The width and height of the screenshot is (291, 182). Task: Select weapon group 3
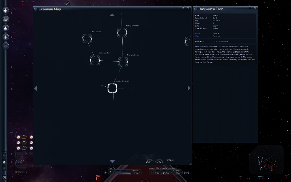(21, 160)
